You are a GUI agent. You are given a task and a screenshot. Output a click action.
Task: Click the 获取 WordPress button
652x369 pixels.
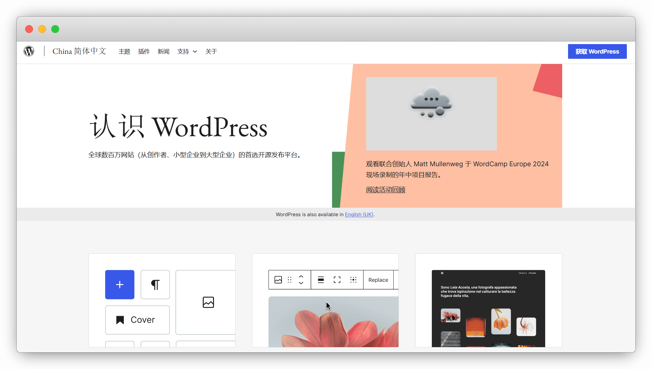tap(597, 52)
